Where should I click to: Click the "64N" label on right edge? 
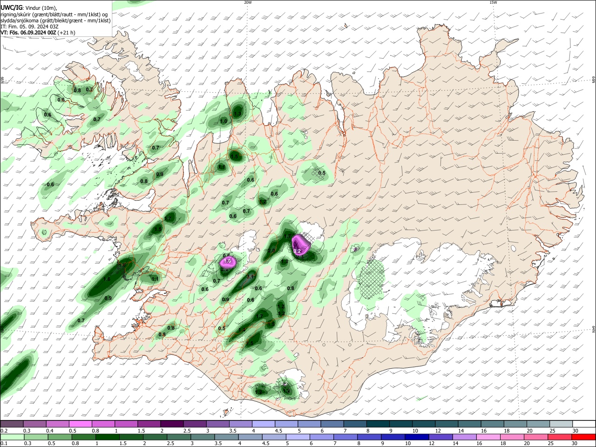594,329
